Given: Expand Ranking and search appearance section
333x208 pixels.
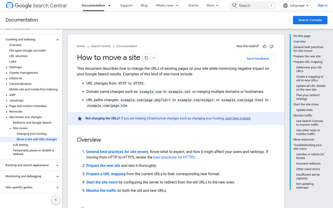Looking at the screenshot, I should 57,165.
